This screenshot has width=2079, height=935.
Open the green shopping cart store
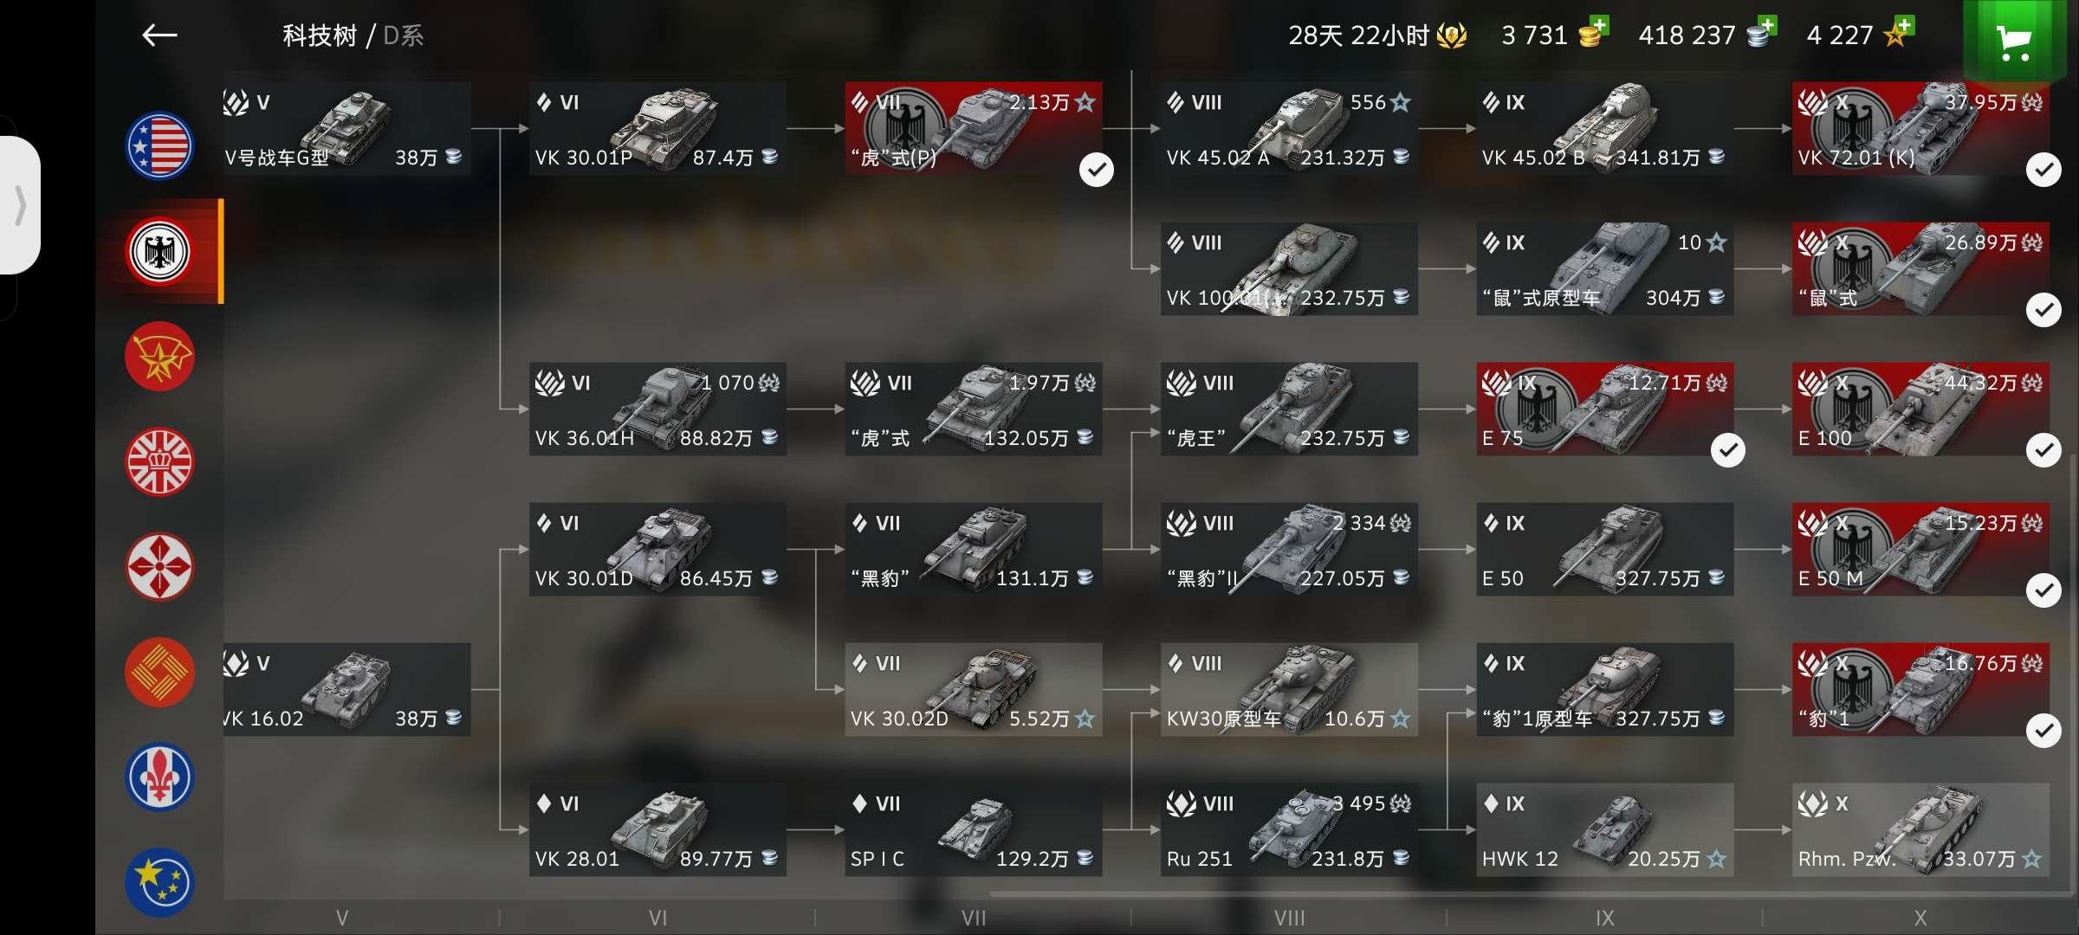point(2013,41)
